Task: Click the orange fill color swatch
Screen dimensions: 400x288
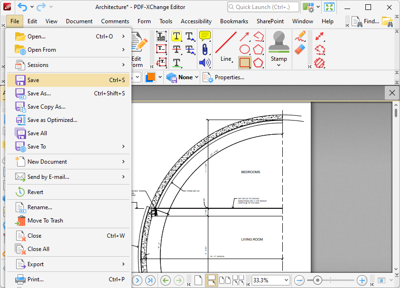Action: [x=150, y=77]
